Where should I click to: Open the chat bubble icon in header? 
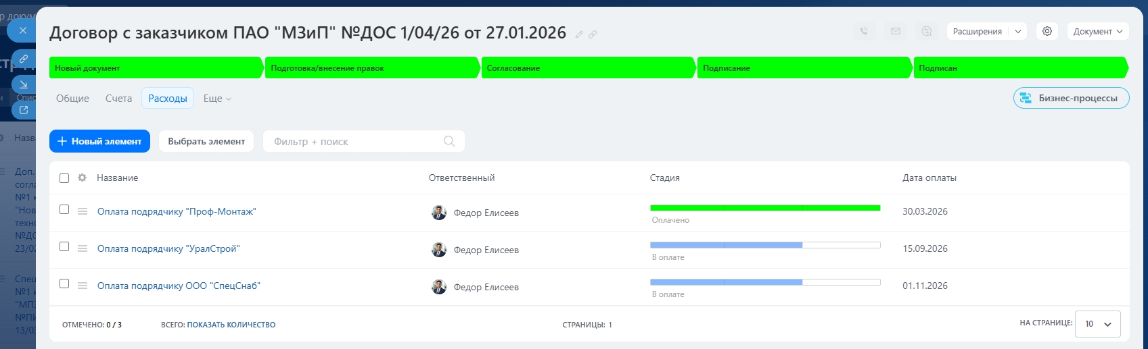927,31
